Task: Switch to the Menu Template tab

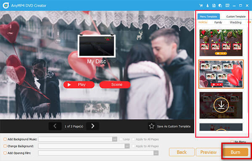Action: coord(208,16)
